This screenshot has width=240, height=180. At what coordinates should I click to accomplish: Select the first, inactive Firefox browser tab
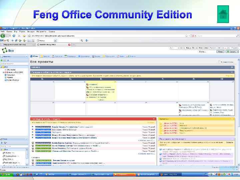tap(17, 45)
